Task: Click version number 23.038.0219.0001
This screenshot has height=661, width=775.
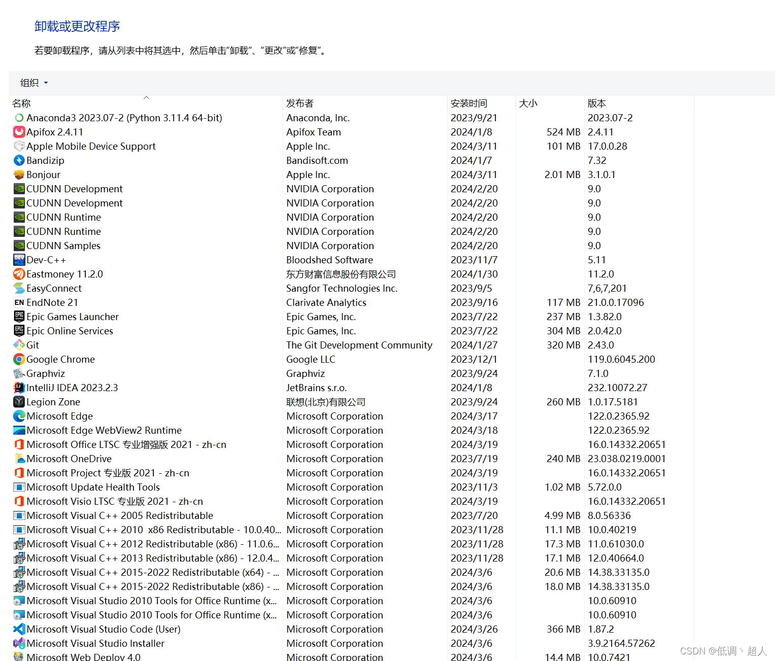Action: (627, 459)
